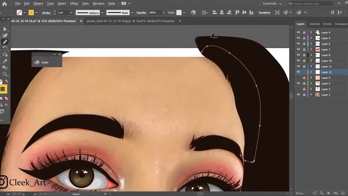Viewport: 348px width, 196px height.
Task: Open the edit toolbar three dots
Action: click(x=2, y=120)
